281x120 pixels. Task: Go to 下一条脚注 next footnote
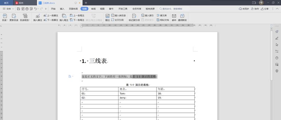click(51, 20)
